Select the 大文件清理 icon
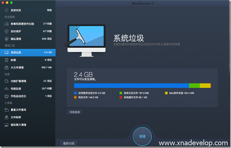Screen dimensions: 231x148 pos(6,67)
